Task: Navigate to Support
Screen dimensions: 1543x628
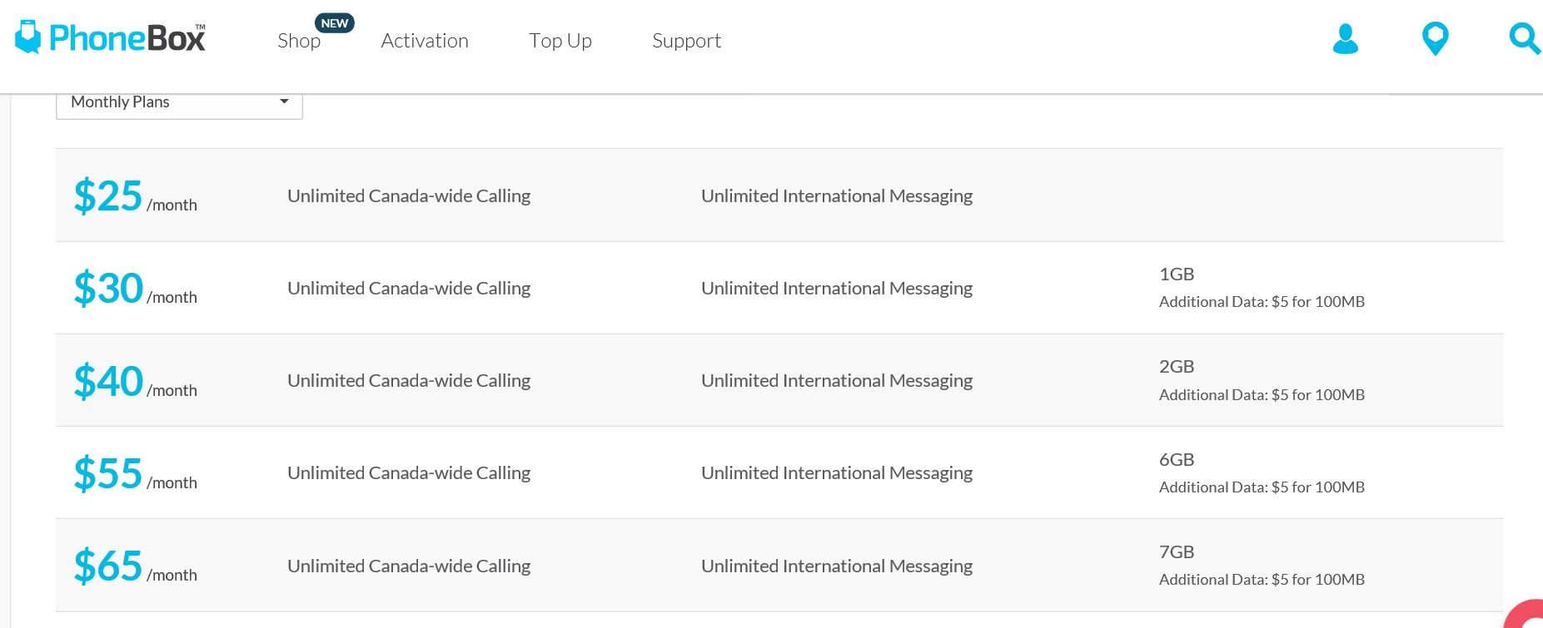Action: (686, 41)
